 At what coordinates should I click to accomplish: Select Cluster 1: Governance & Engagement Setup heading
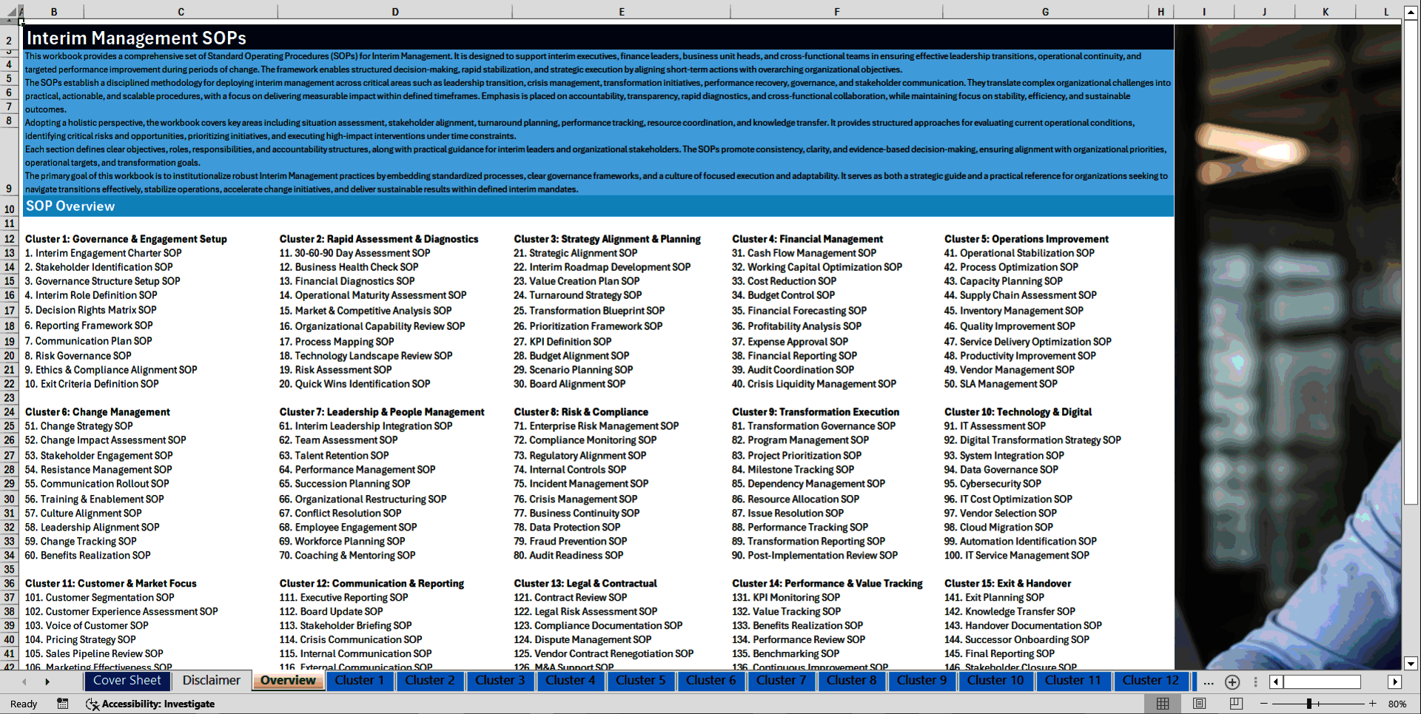(126, 239)
